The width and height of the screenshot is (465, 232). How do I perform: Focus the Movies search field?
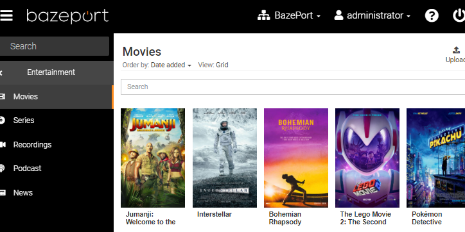tap(293, 87)
